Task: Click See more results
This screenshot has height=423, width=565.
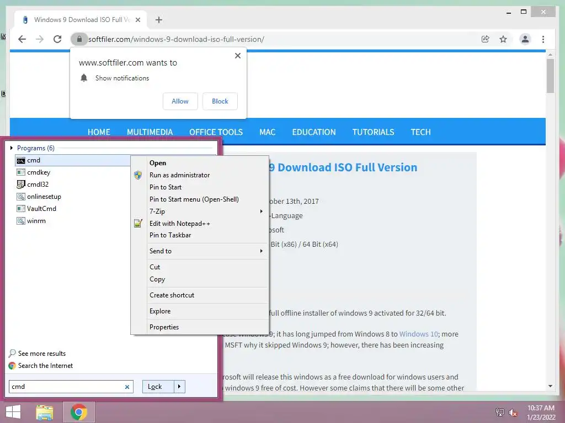Action: [x=38, y=354]
